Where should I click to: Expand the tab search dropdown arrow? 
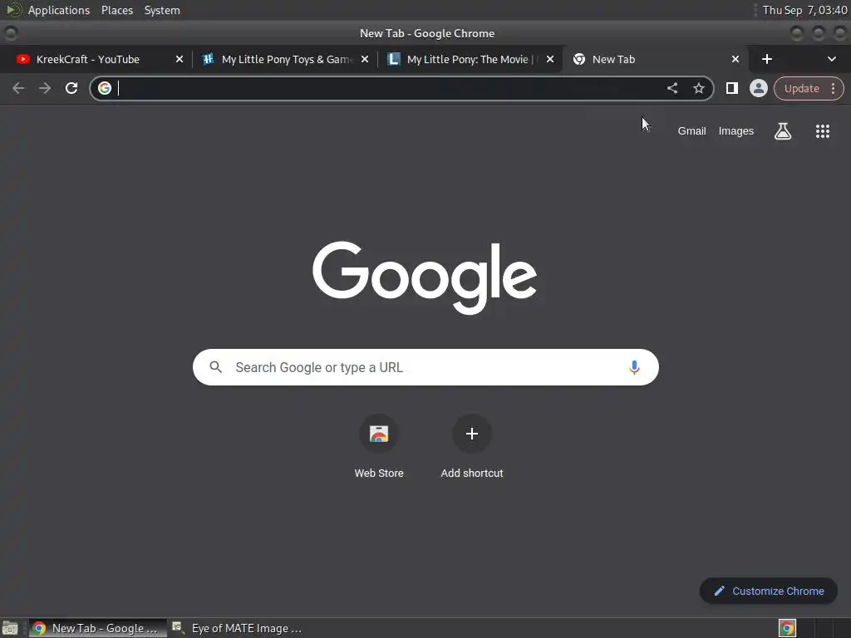tap(831, 59)
